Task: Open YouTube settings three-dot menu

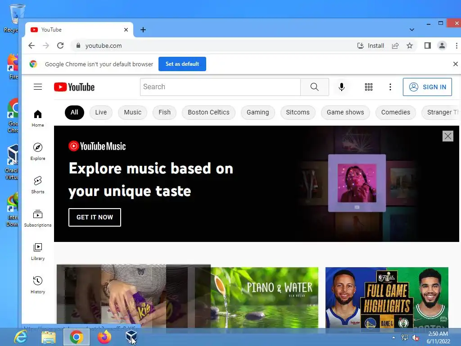Action: point(390,87)
